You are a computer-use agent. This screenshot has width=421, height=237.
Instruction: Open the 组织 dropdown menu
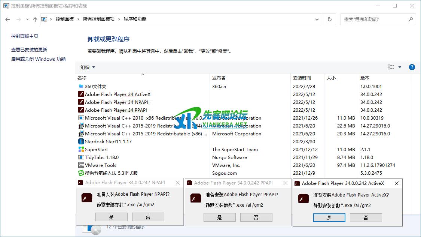click(88, 67)
